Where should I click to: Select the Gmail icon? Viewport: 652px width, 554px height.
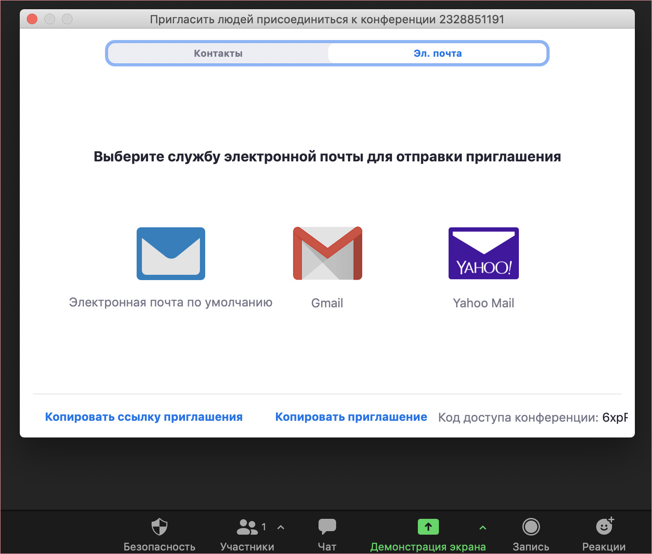click(327, 253)
